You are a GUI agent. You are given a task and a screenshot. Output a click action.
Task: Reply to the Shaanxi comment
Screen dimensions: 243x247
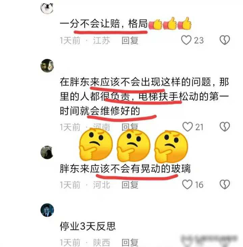tap(130, 242)
